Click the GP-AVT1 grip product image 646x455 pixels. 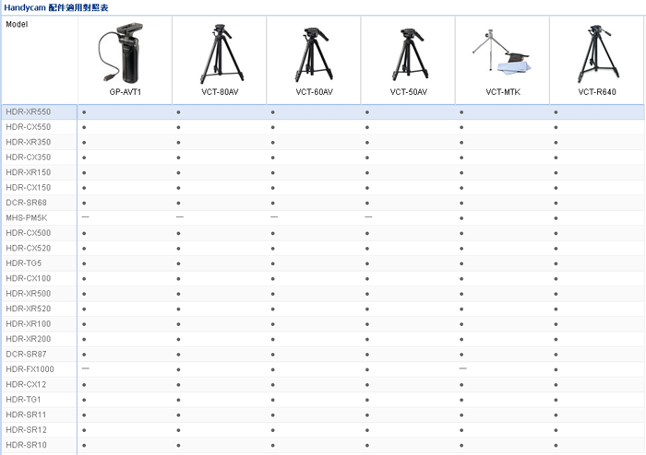(x=121, y=52)
